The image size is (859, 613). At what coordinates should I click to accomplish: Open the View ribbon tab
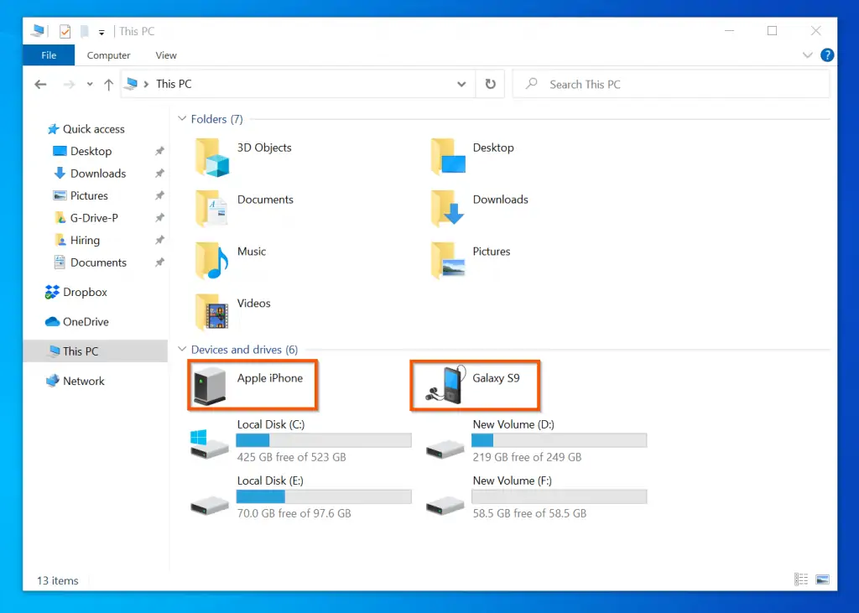click(x=166, y=55)
